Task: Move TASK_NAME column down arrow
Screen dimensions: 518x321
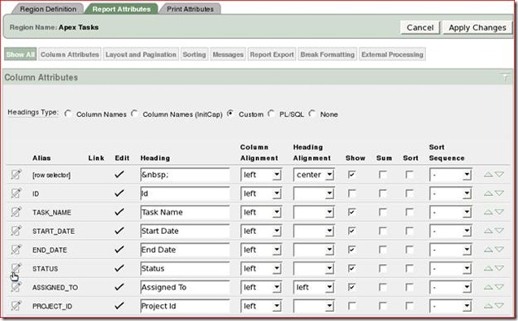Action: tap(499, 212)
